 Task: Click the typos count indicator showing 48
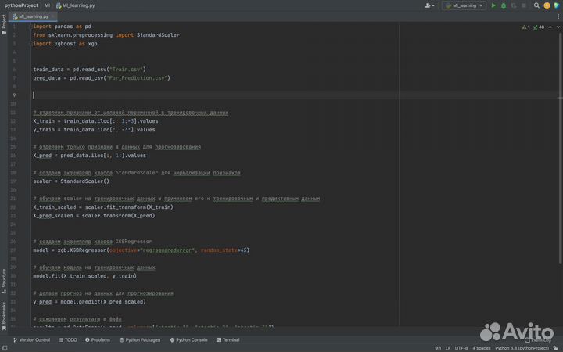[x=539, y=27]
